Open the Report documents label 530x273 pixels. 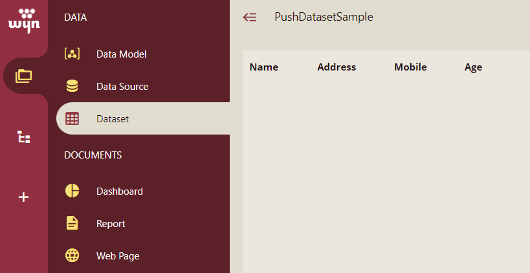pyautogui.click(x=111, y=224)
